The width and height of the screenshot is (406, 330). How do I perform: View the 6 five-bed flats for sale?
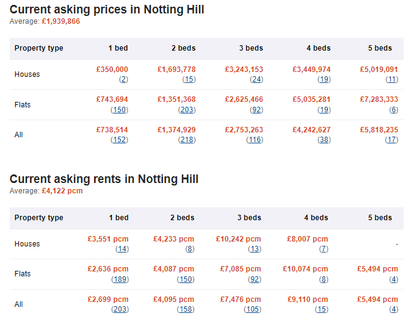point(393,110)
